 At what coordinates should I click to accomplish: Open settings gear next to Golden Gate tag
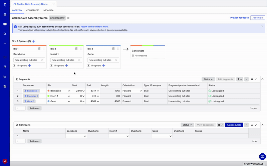68,18
